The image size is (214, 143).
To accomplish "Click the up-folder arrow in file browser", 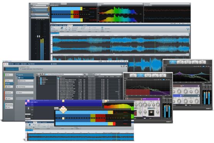I will pos(42,74).
